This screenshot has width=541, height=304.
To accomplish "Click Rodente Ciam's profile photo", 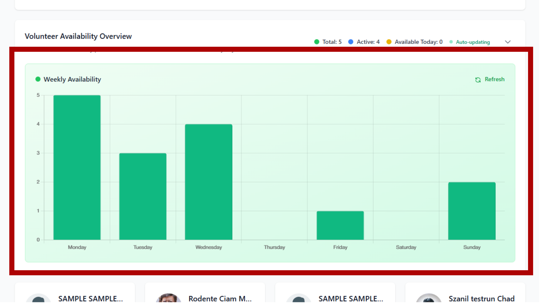I will pos(168,298).
